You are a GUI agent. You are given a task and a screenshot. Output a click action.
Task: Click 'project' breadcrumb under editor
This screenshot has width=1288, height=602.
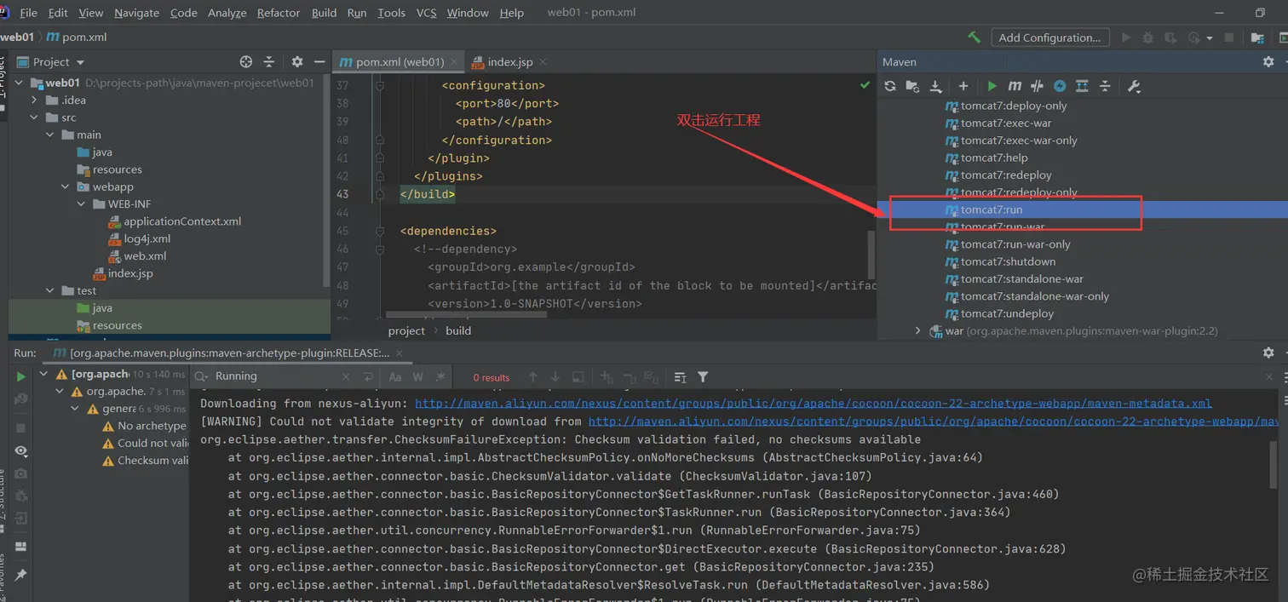[x=406, y=330]
